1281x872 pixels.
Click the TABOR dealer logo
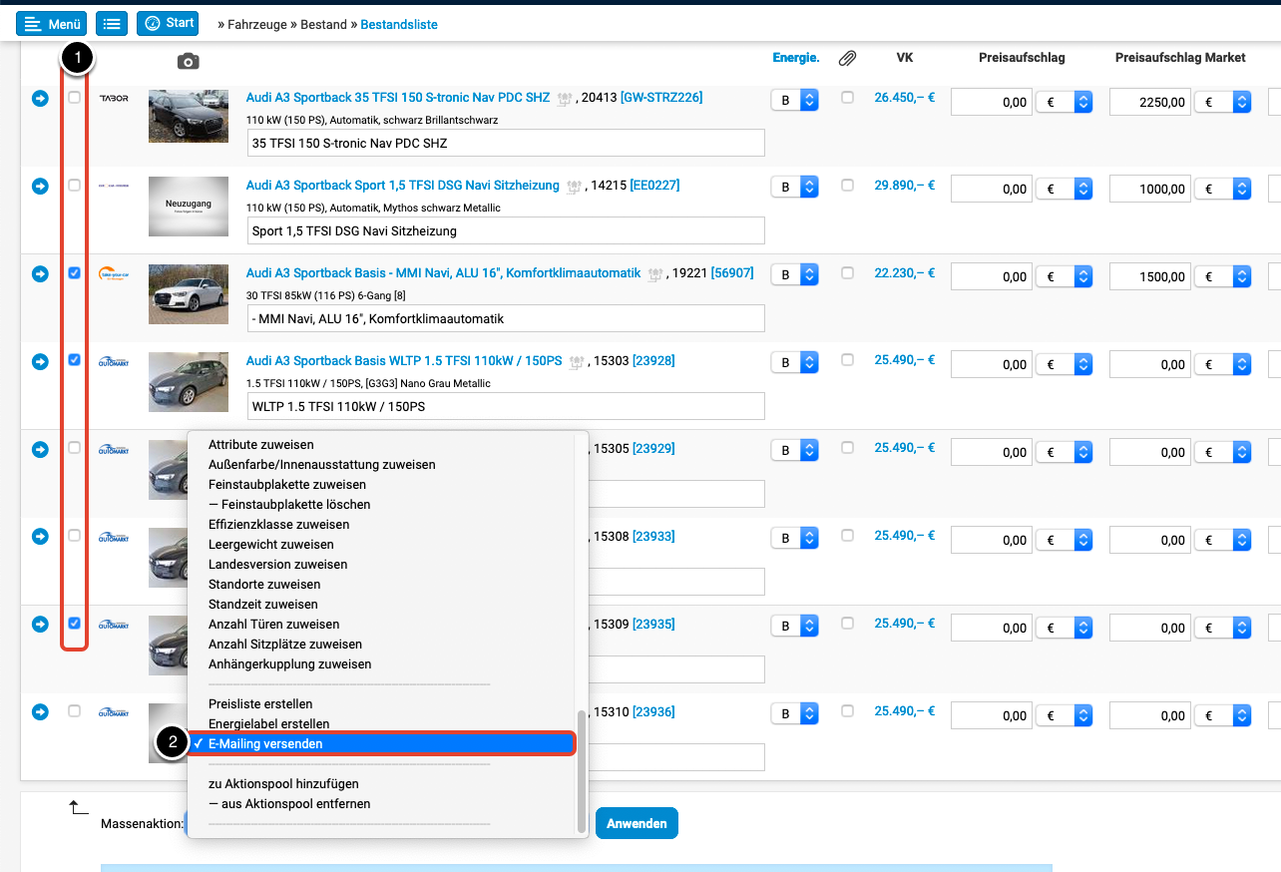pos(114,99)
